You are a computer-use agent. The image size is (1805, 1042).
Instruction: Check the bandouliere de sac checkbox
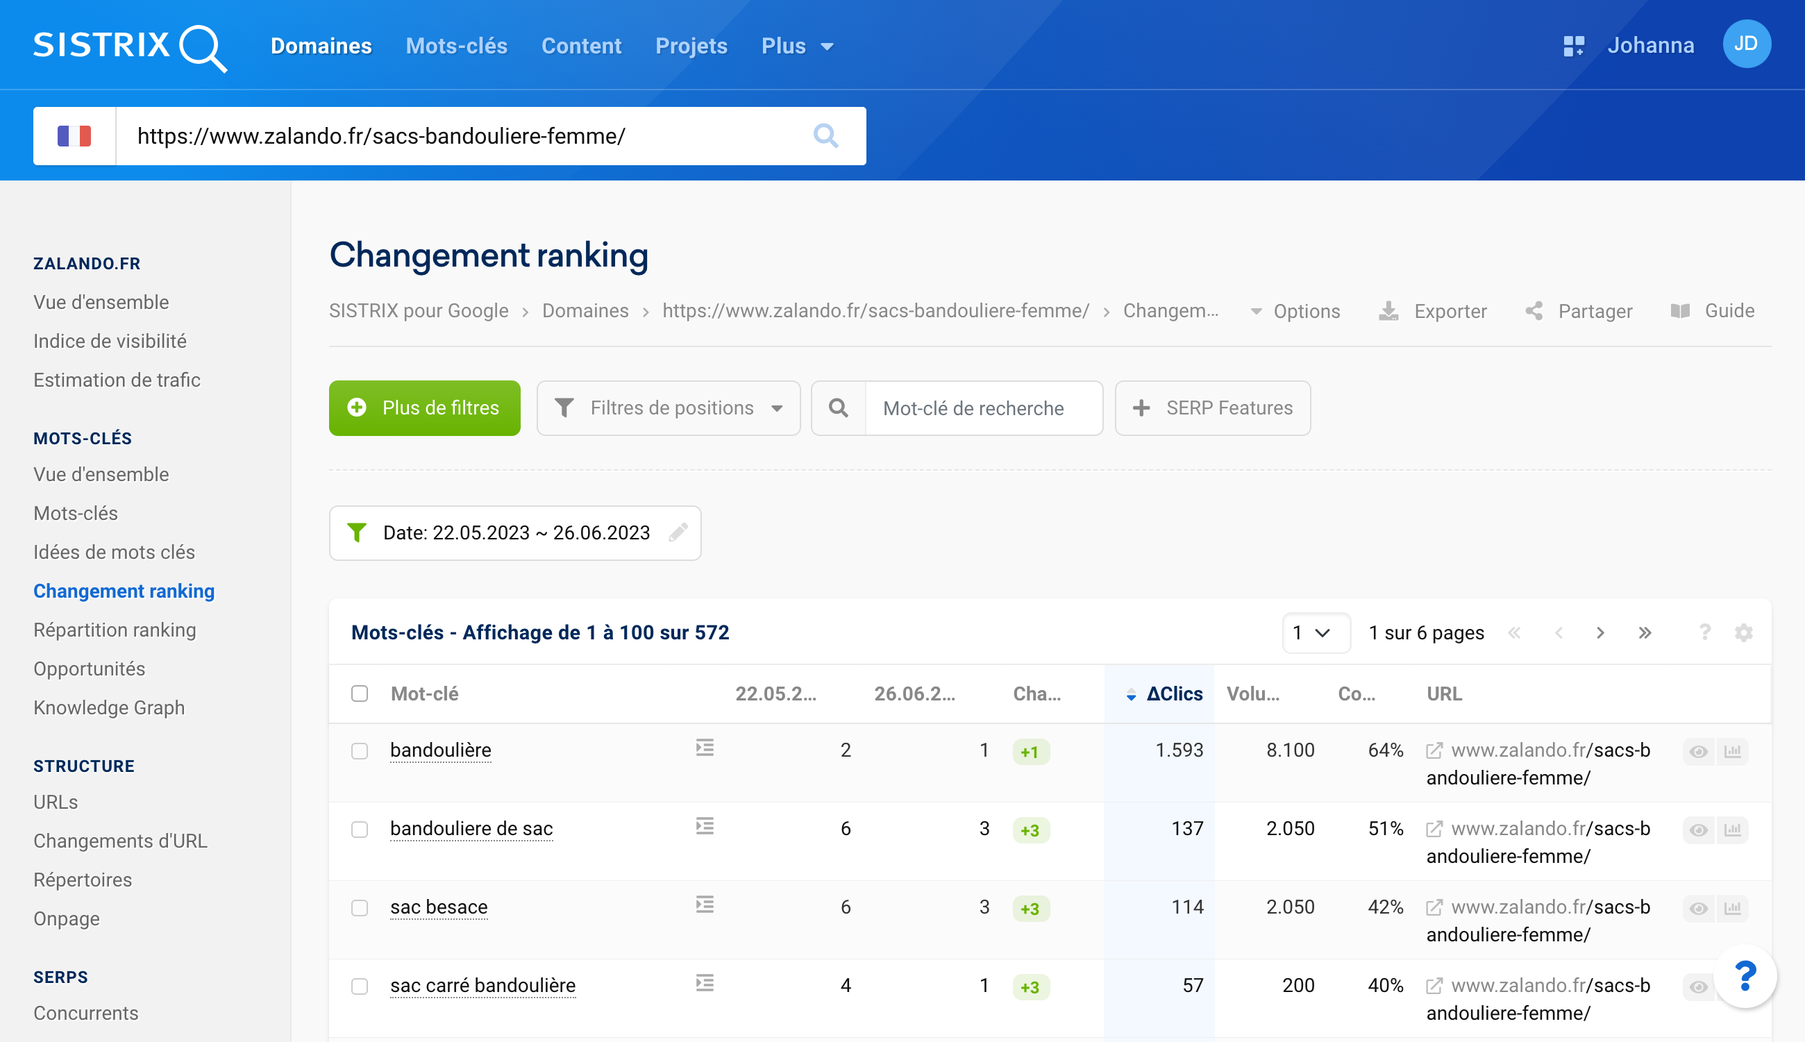pyautogui.click(x=360, y=830)
